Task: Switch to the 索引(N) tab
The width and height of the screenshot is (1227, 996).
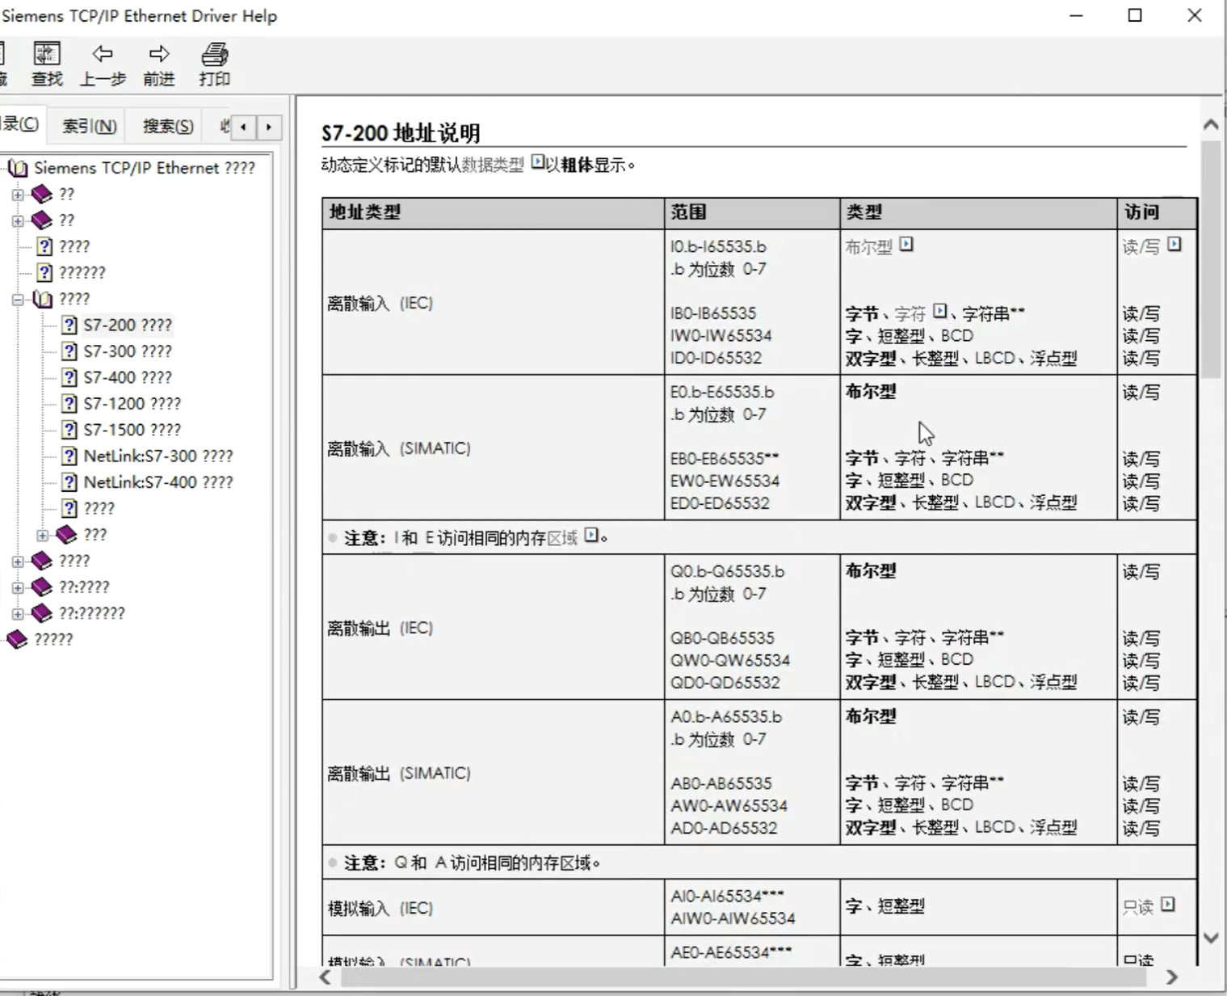Action: coord(89,127)
